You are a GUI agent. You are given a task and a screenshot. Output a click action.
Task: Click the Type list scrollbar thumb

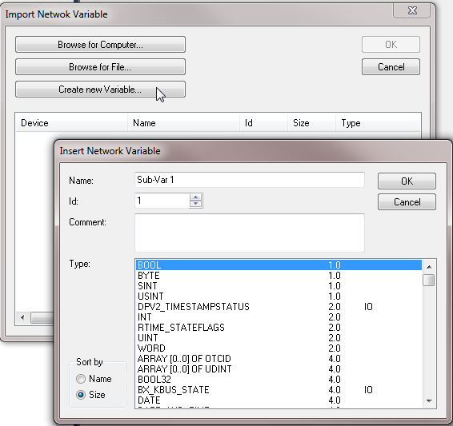point(429,280)
